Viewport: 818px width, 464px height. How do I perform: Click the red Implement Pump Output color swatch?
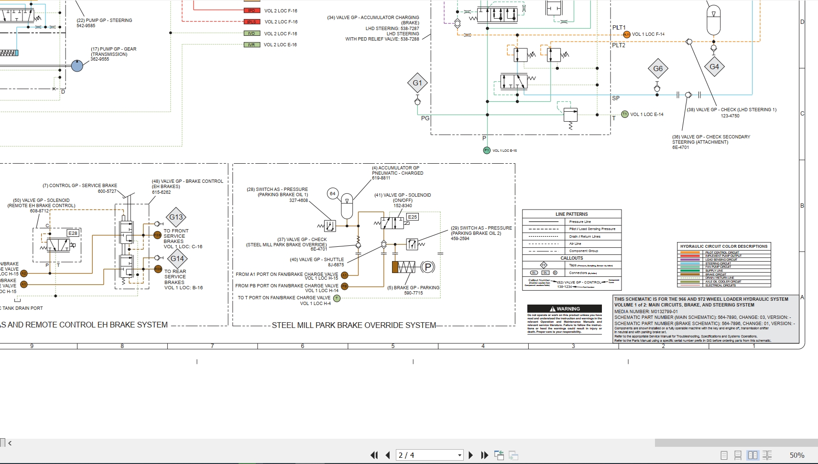point(690,256)
